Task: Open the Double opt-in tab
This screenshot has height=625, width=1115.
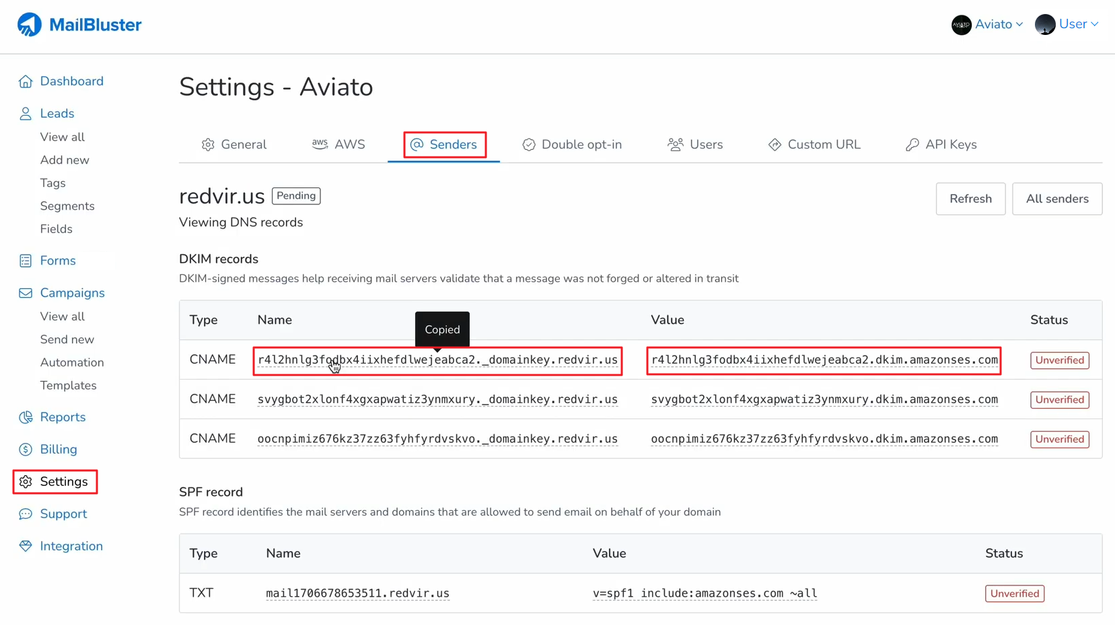Action: [x=572, y=144]
